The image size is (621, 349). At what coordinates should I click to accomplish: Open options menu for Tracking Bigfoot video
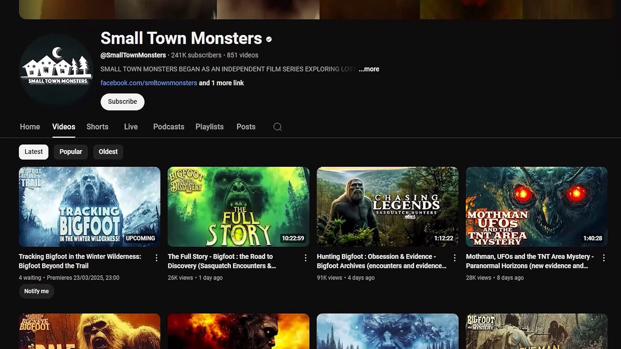(x=156, y=258)
